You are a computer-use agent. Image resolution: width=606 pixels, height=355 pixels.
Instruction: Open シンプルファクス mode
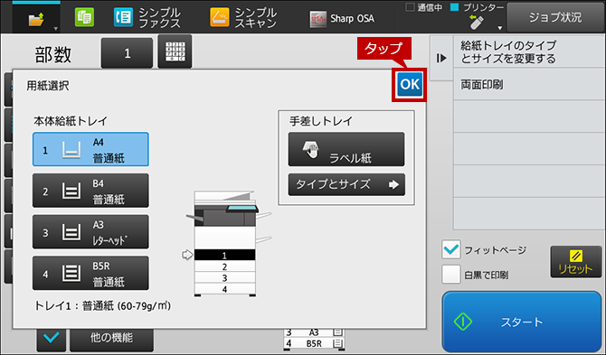[147, 18]
